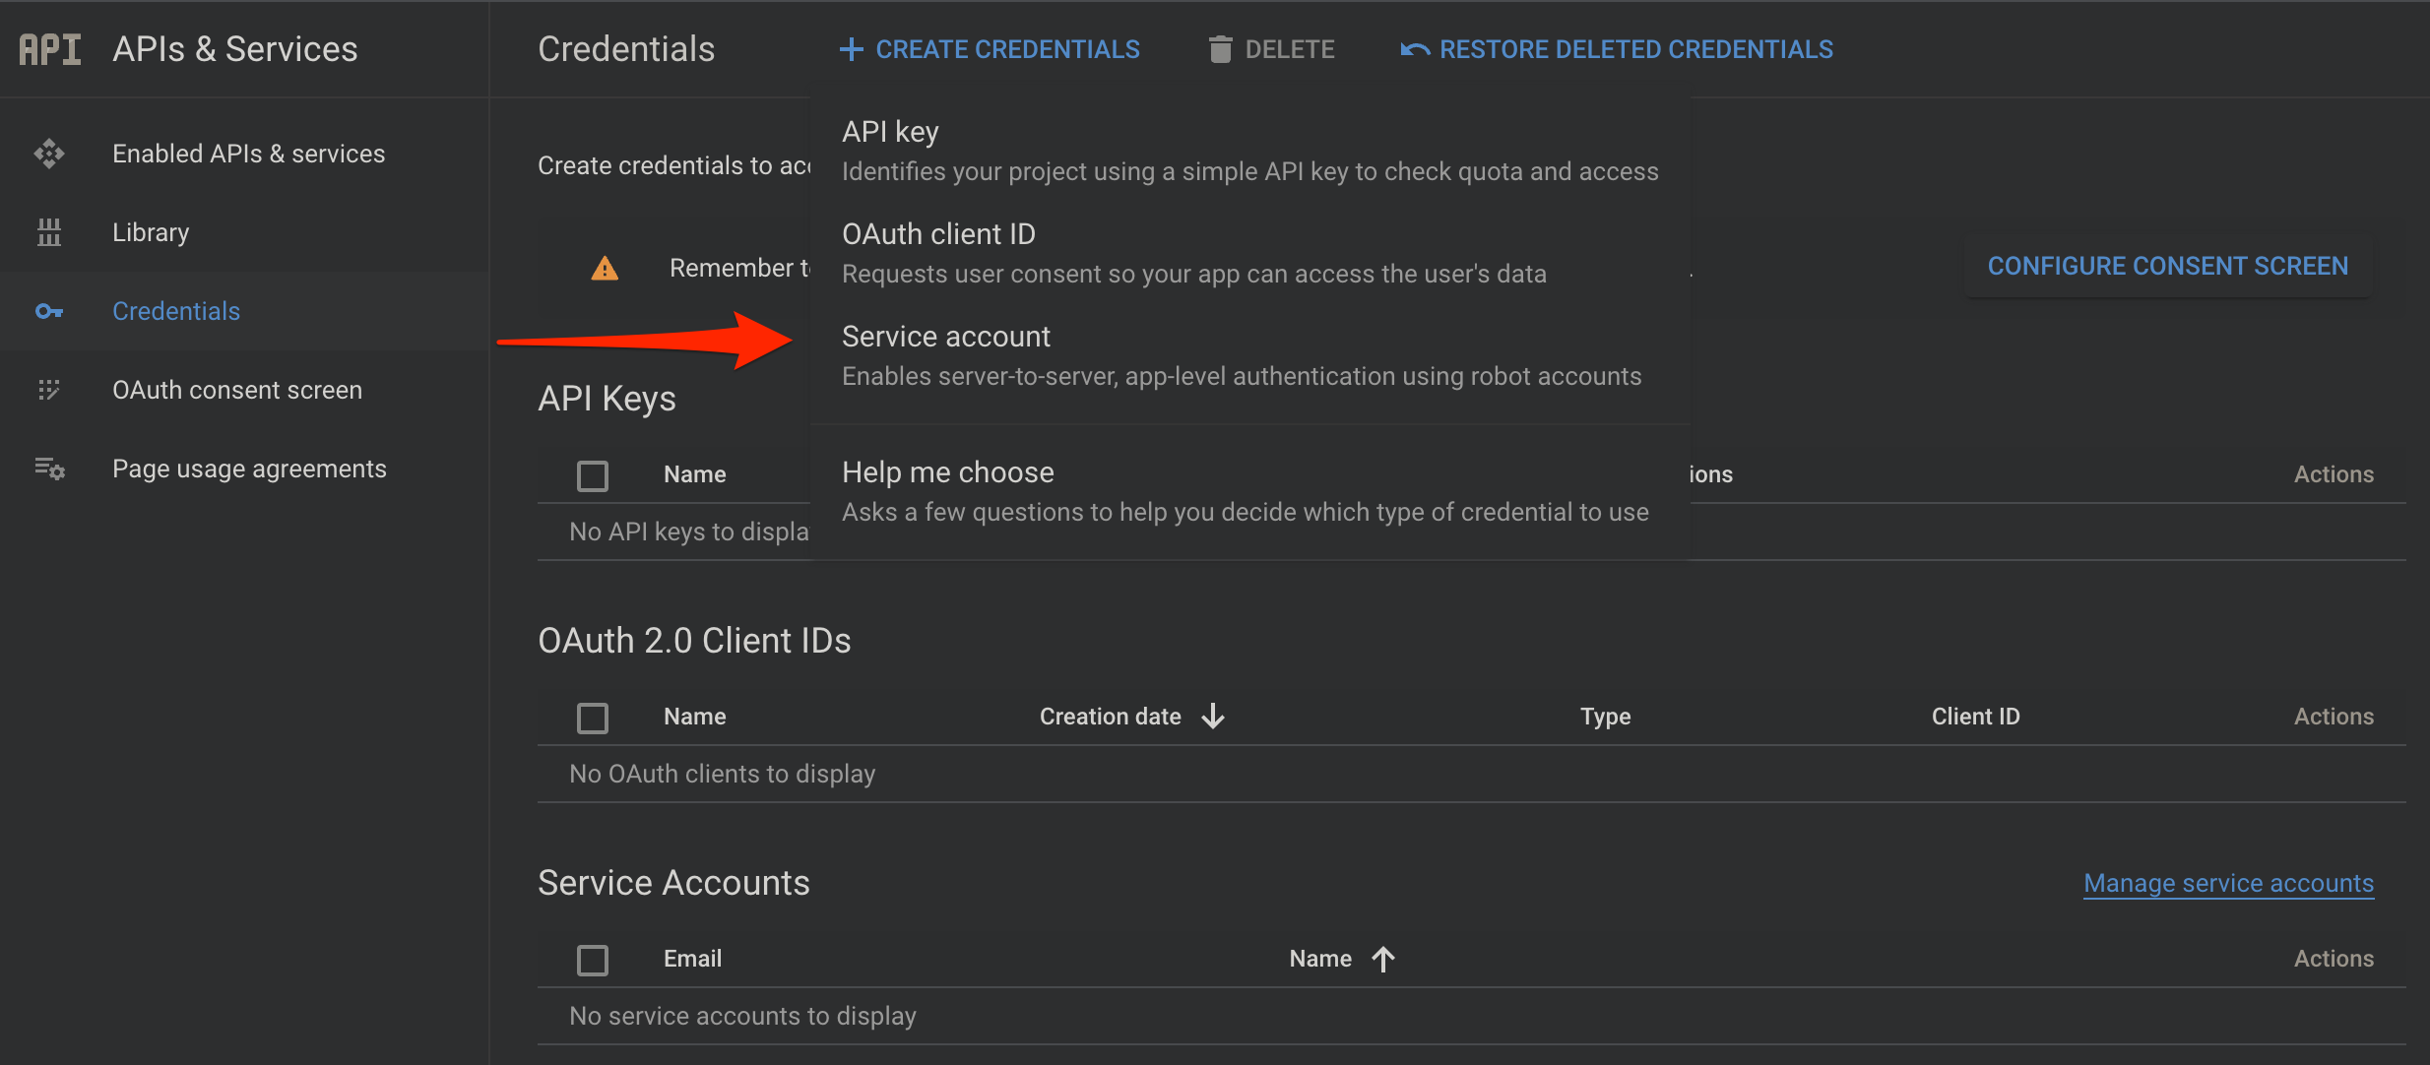Click the DELETE button
2430x1065 pixels.
pyautogui.click(x=1271, y=49)
